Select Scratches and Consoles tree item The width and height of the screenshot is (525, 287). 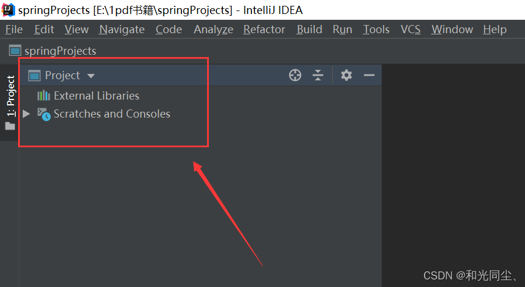coord(112,114)
